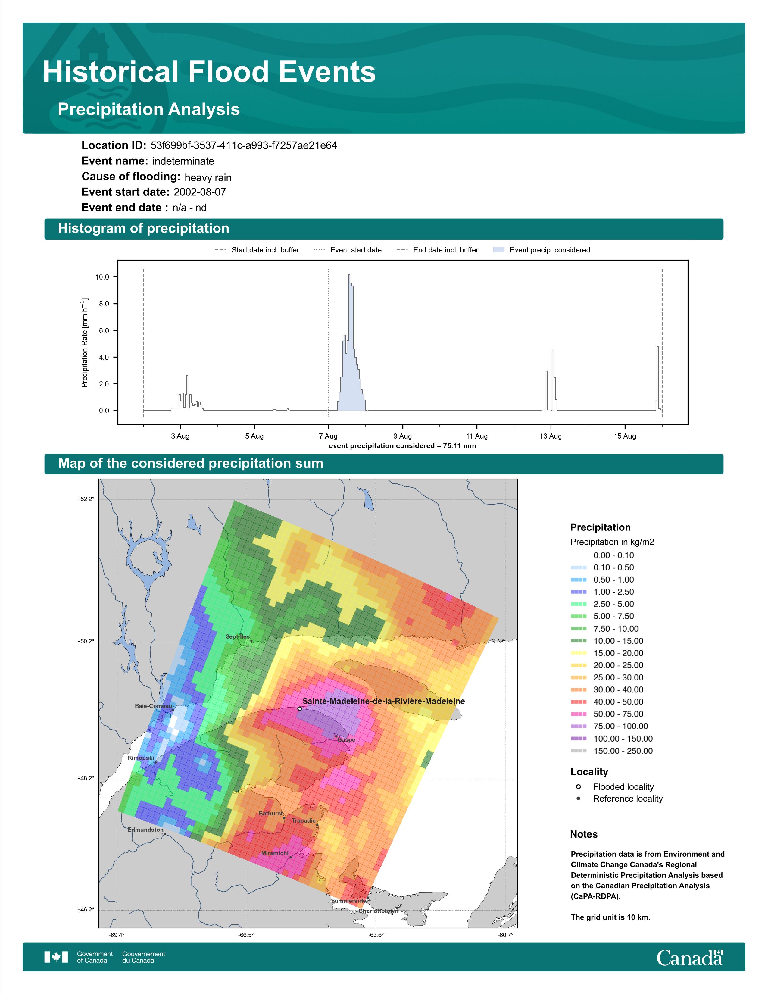This screenshot has width=768, height=994.
Task: Click the Locality legend heading
Action: tap(589, 772)
